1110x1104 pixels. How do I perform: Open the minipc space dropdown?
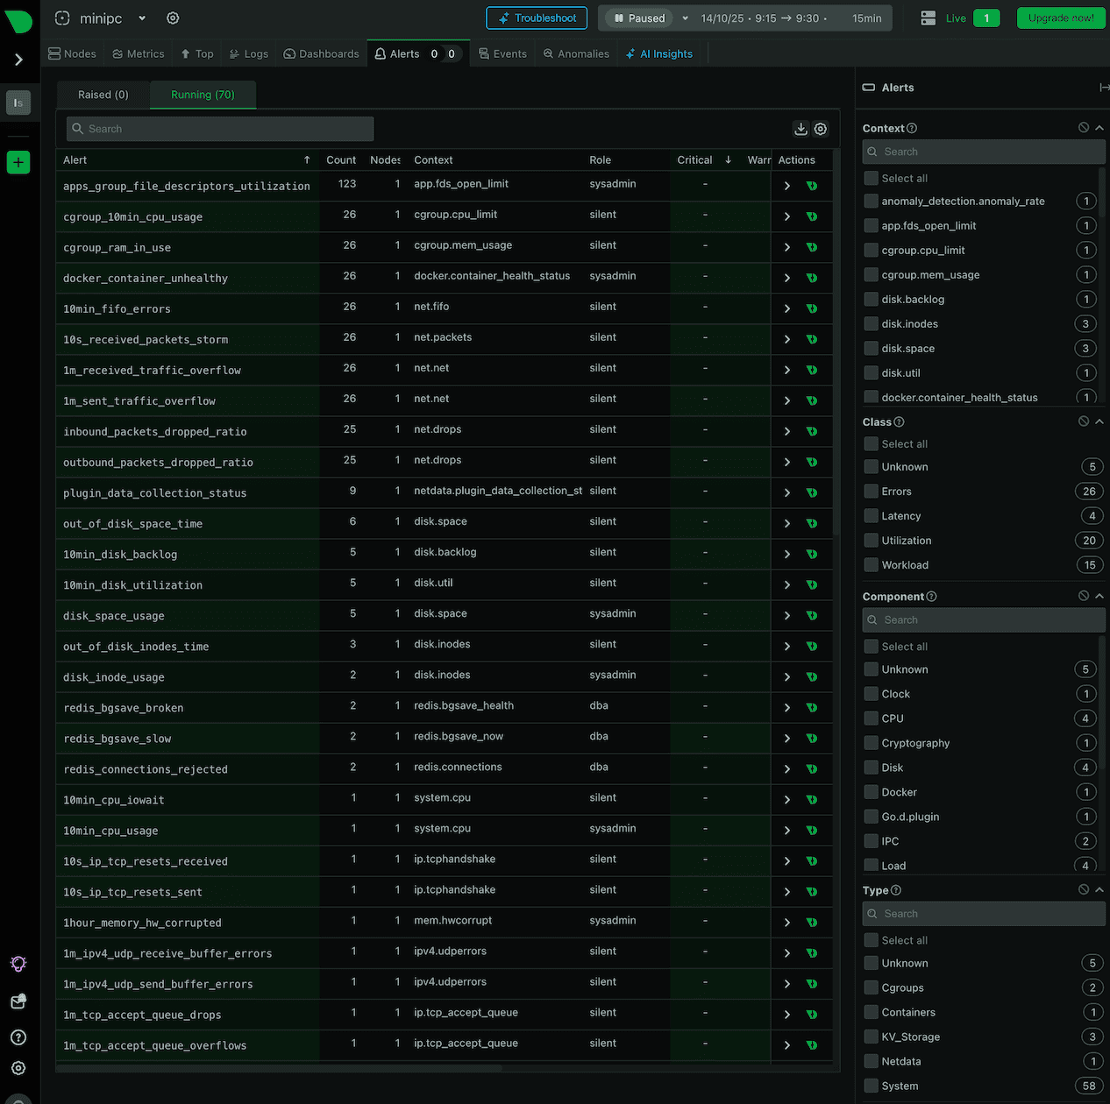[x=142, y=18]
